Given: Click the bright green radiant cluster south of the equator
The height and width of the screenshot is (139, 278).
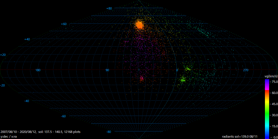Looking at the screenshot, I should [x=183, y=80].
